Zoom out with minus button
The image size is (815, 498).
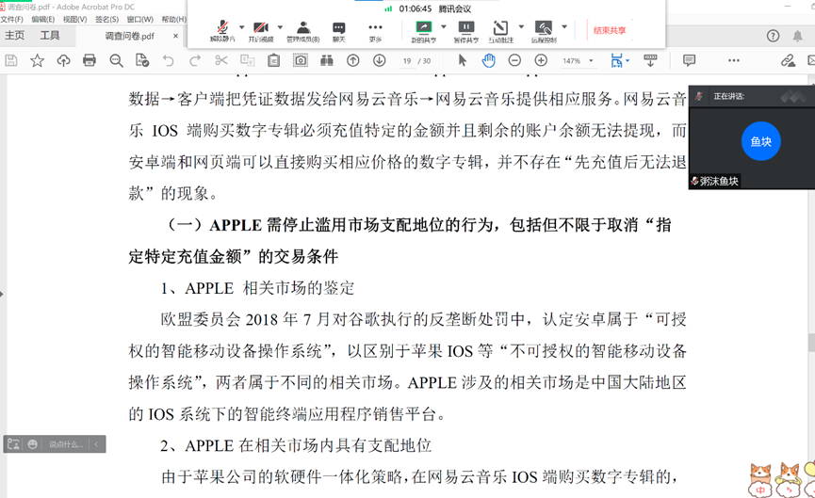point(514,61)
